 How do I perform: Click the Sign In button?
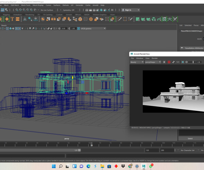[128, 10]
